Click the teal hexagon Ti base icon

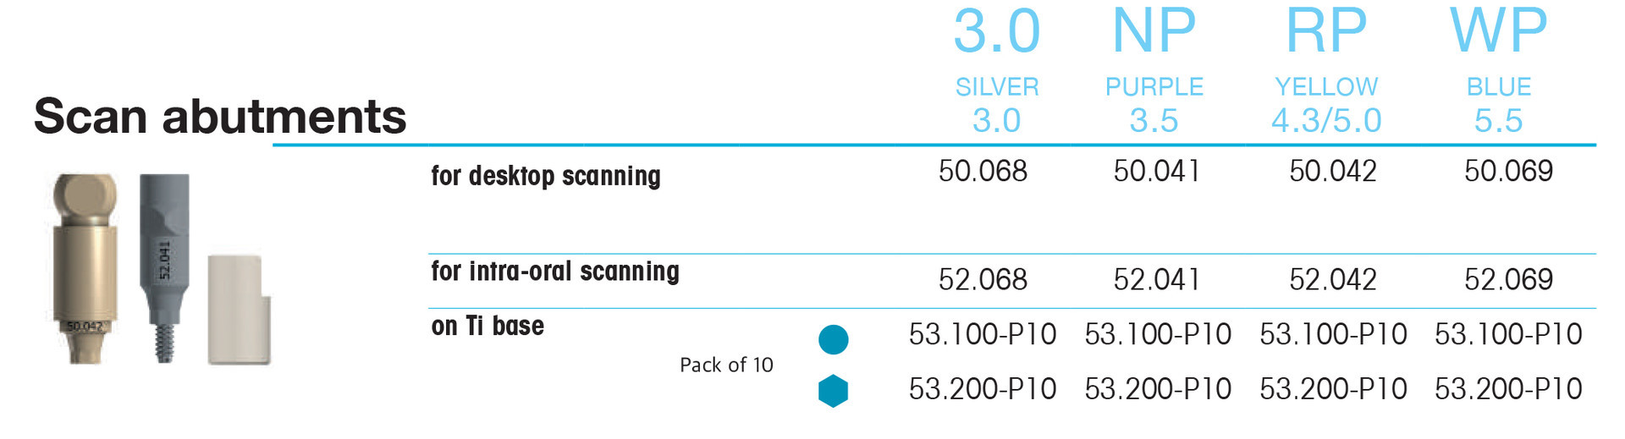(834, 391)
